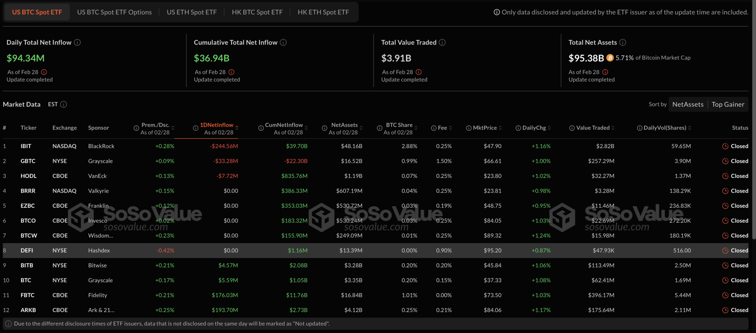Toggle sort arrows on NetAssets column
The height and width of the screenshot is (333, 756).
pyautogui.click(x=361, y=128)
